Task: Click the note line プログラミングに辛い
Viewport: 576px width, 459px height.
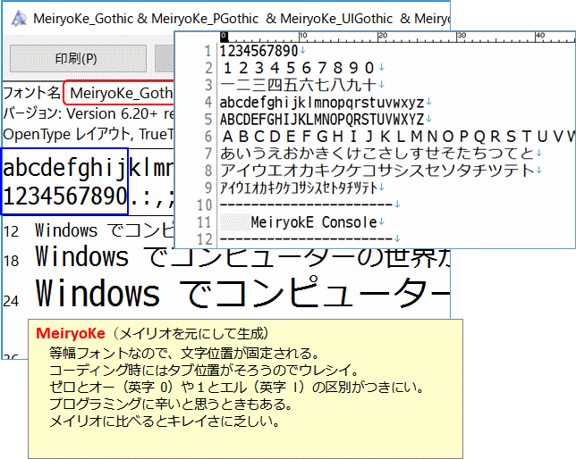Action: [171, 404]
